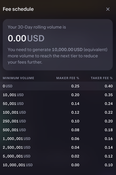Click the Fee schedule title
This screenshot has width=116, height=175.
(x=18, y=9)
